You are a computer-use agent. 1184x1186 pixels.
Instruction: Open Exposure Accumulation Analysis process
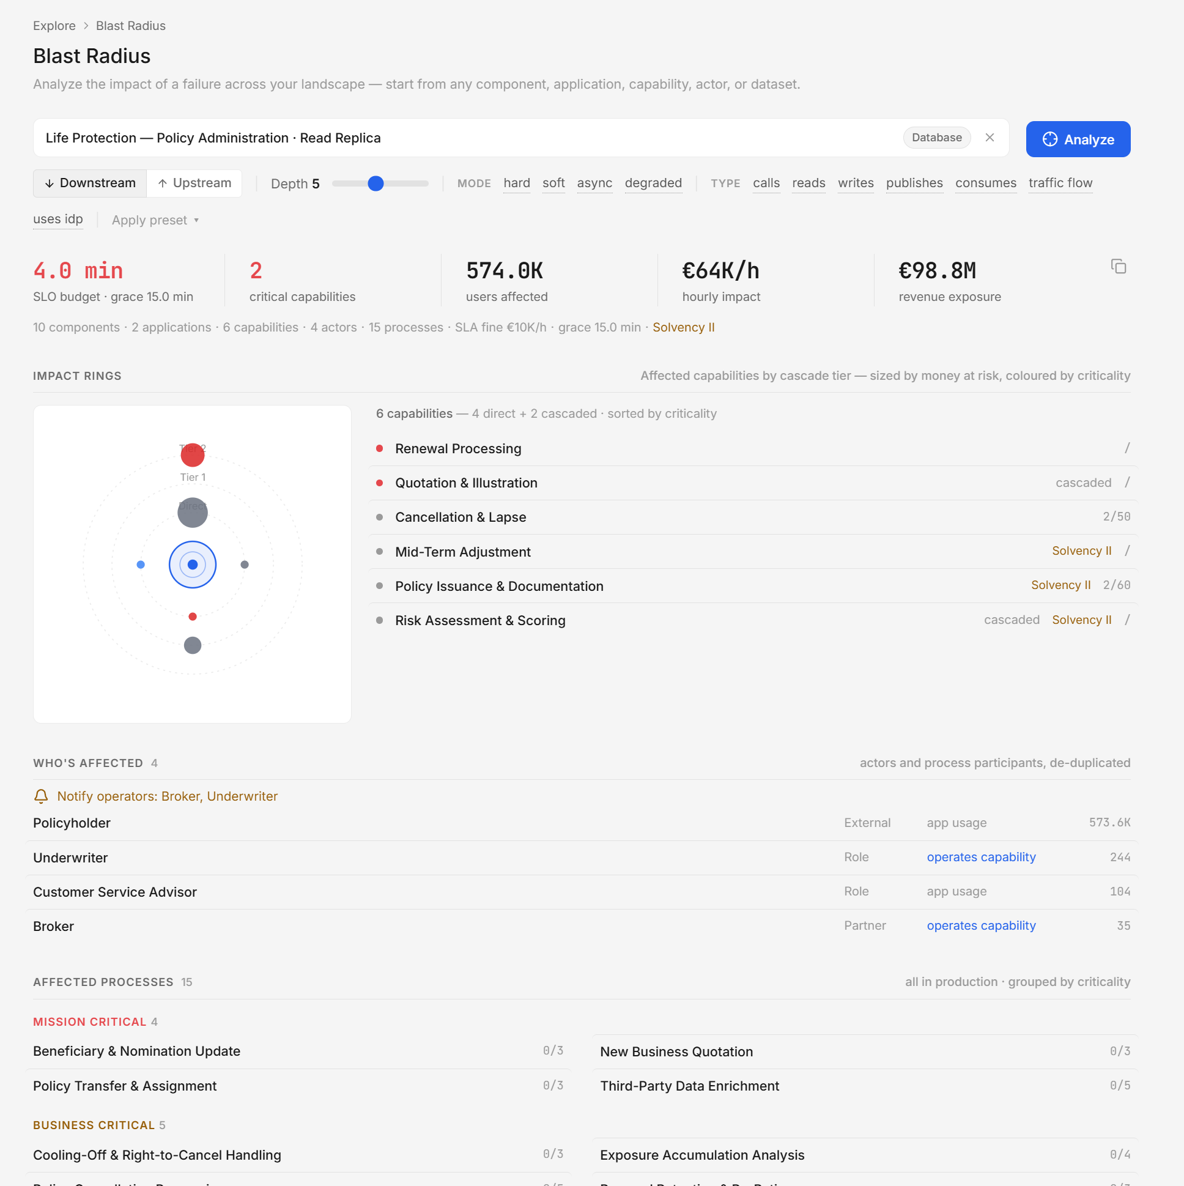(x=865, y=1155)
